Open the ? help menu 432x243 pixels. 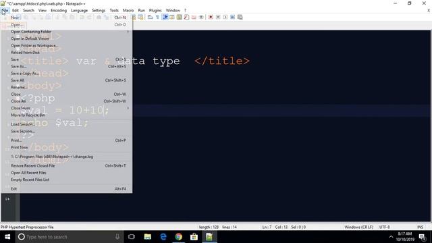(185, 10)
